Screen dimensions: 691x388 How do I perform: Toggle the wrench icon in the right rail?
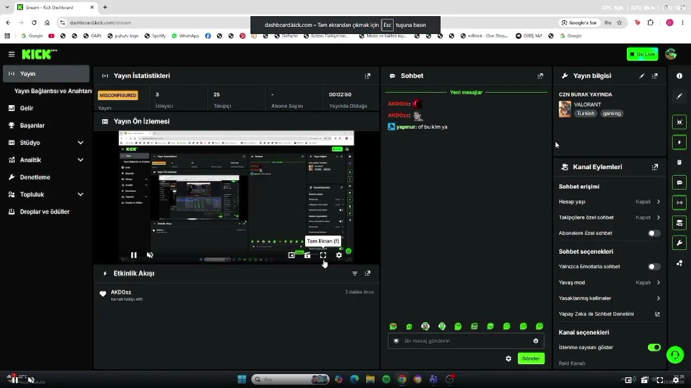coord(680,242)
